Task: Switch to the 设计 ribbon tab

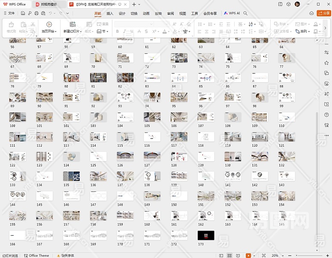Action: [x=122, y=13]
